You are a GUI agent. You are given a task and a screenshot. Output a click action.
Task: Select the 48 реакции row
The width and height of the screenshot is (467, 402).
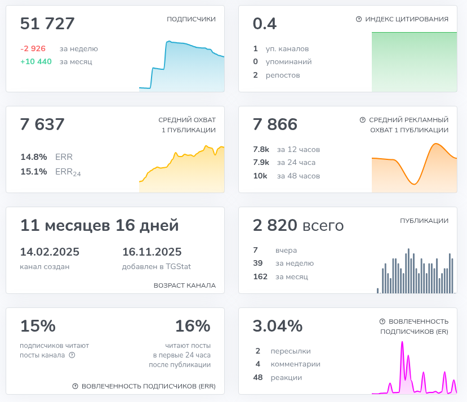pyautogui.click(x=278, y=378)
